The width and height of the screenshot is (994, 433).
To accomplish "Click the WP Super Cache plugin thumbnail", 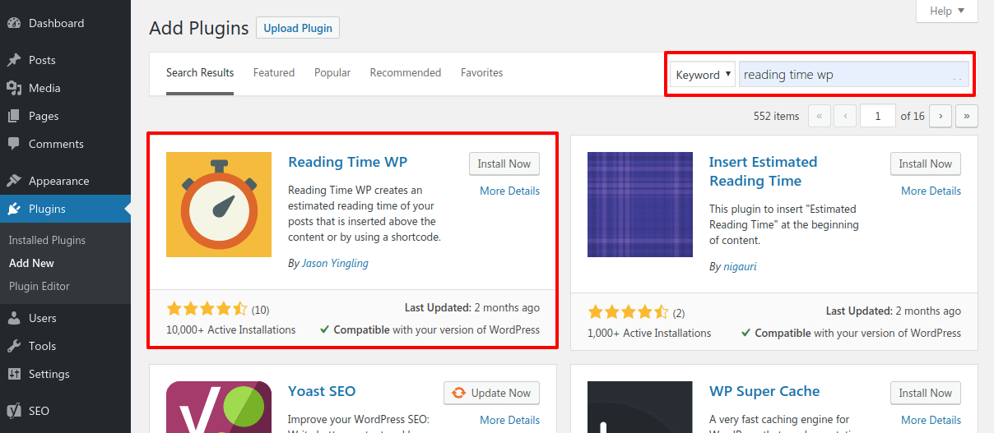I will tap(640, 407).
